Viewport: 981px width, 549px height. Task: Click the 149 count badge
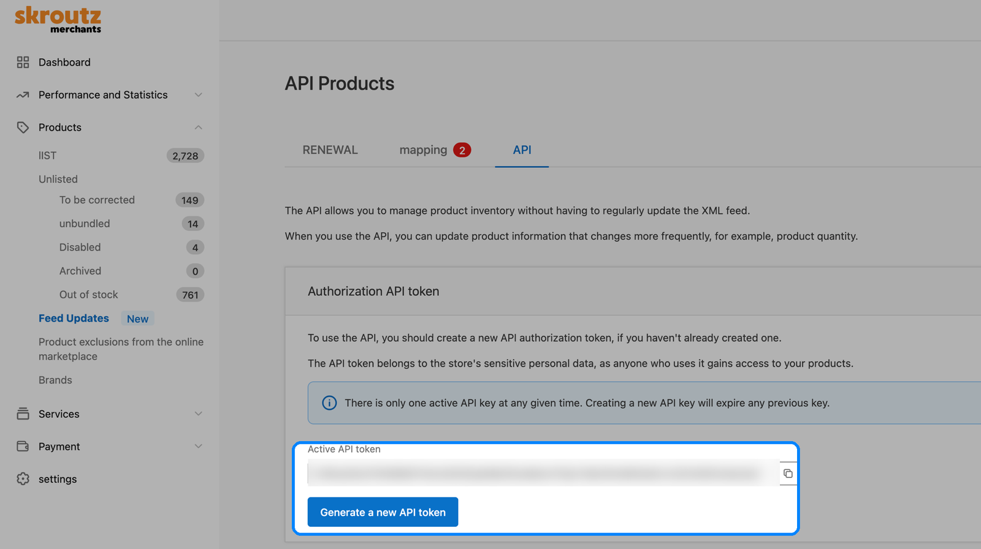189,200
